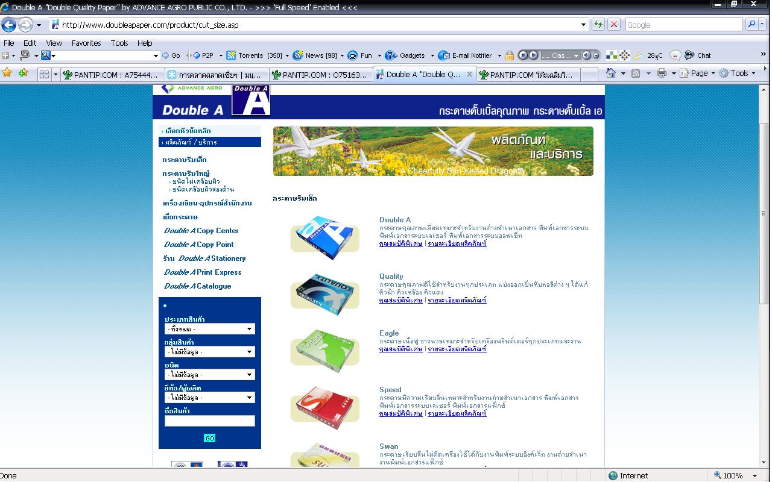This screenshot has height=482, width=772.
Task: Open a new blank tab
Action: point(589,74)
